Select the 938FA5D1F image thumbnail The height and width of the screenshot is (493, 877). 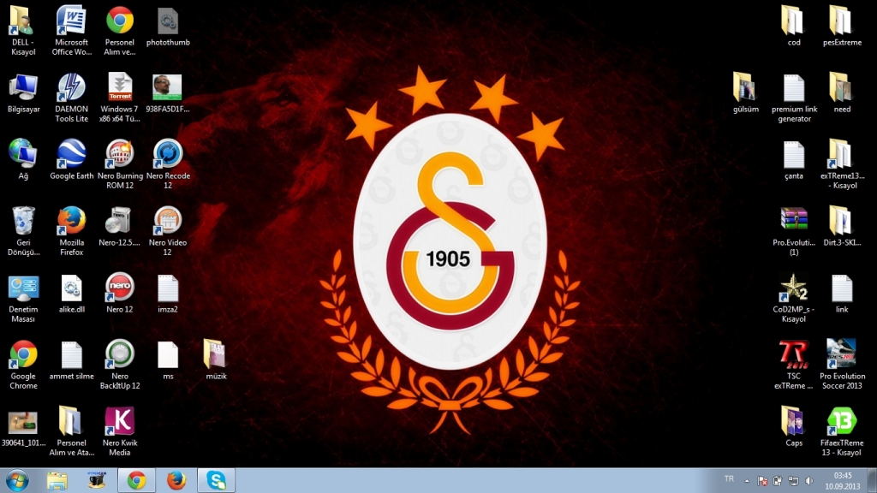[168, 93]
